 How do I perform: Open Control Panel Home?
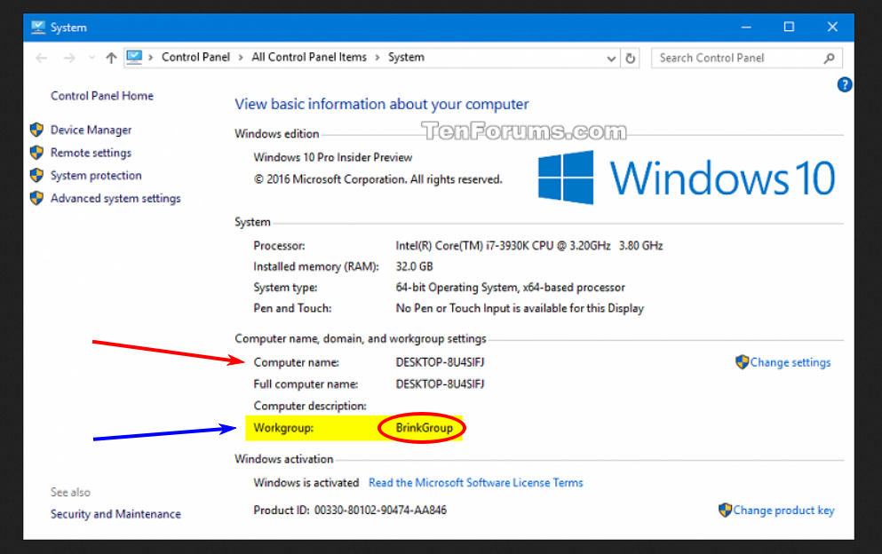[102, 96]
